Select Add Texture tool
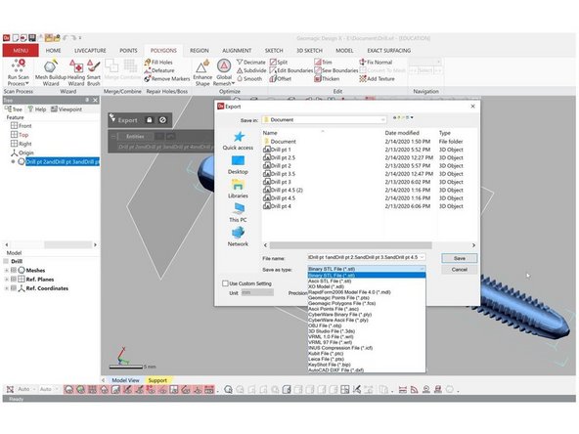 click(x=377, y=78)
